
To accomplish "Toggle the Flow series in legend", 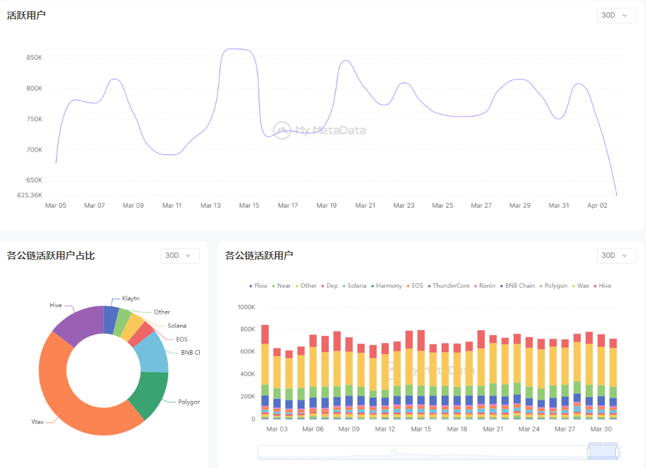I will [258, 286].
